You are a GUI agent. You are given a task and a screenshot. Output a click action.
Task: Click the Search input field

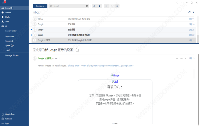point(67,6)
